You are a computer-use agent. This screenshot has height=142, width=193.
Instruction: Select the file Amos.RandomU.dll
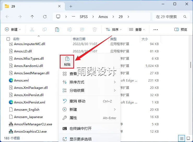(28, 66)
